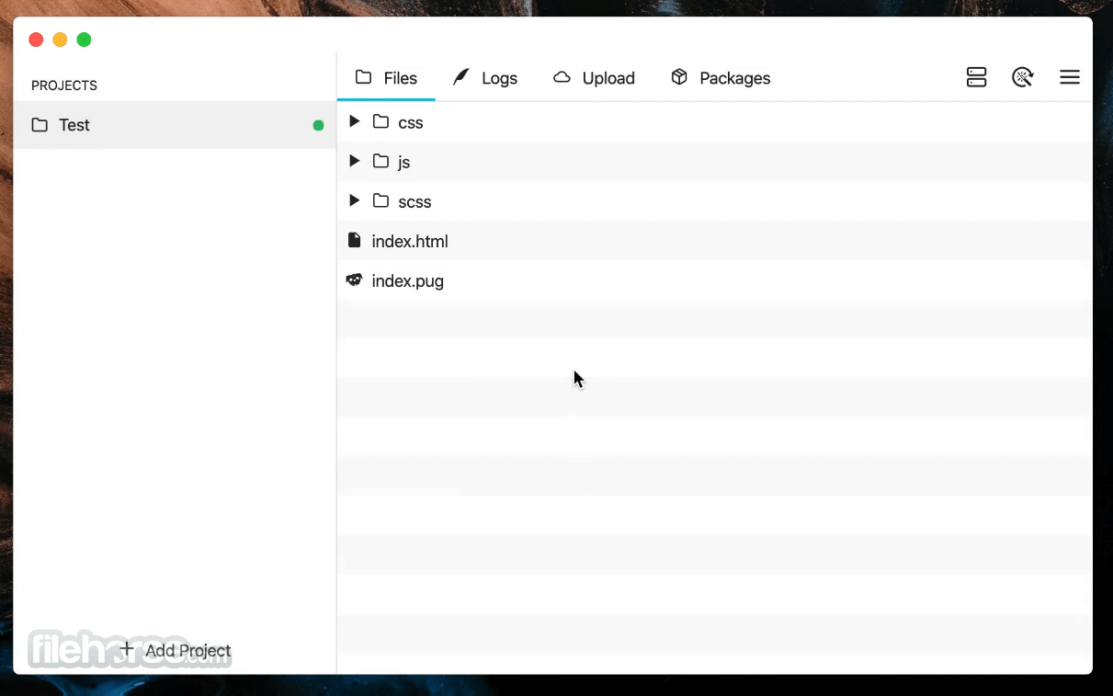Click the index.html file icon
Image resolution: width=1113 pixels, height=696 pixels.
click(354, 240)
